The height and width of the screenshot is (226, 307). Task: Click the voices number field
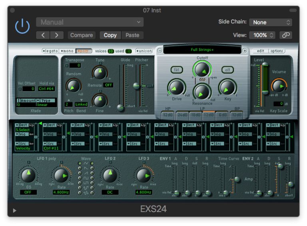pos(111,51)
